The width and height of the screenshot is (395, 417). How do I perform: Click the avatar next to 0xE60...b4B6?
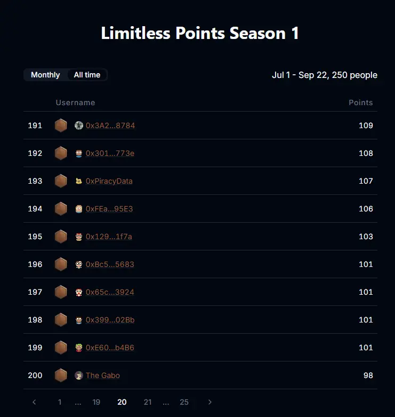(79, 348)
